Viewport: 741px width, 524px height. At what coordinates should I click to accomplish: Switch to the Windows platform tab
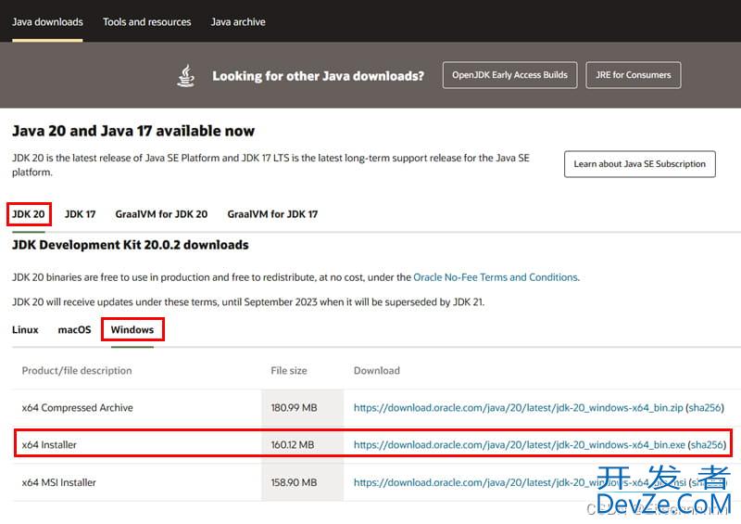132,329
